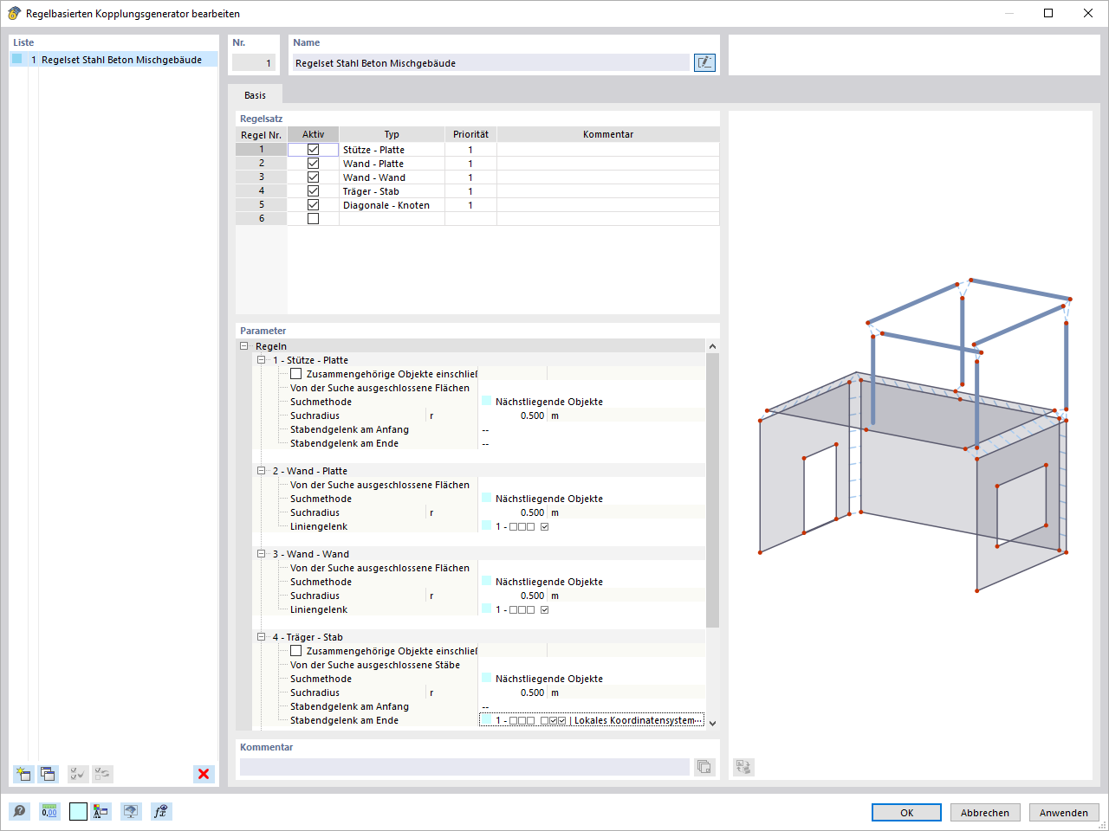The height and width of the screenshot is (831, 1109).
Task: Open the help question mark icon
Action: click(x=19, y=811)
